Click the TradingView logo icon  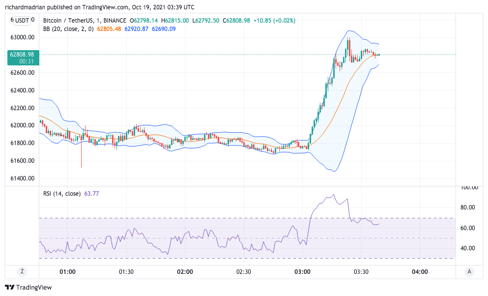9,287
